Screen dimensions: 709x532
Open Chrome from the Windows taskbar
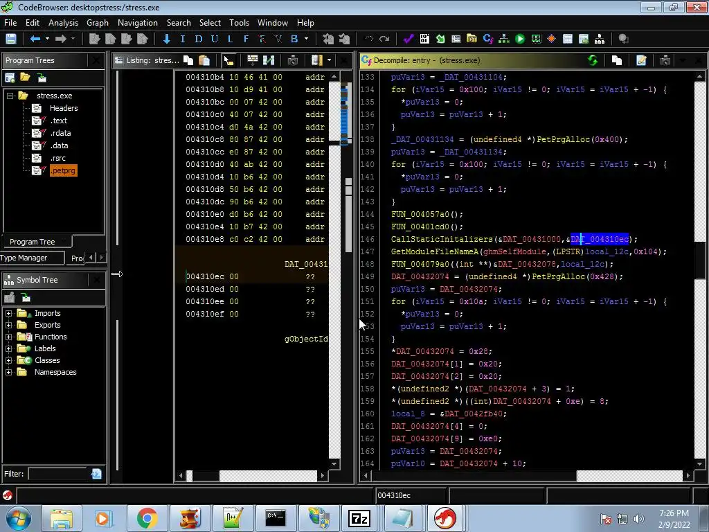[147, 518]
